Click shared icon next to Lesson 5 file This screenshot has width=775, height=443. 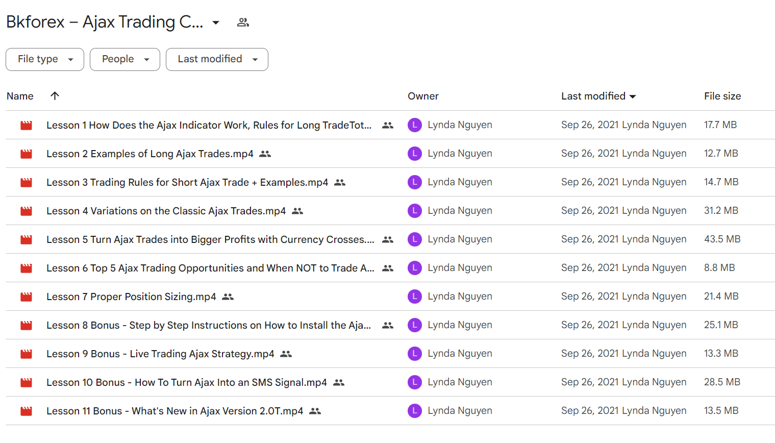point(388,239)
